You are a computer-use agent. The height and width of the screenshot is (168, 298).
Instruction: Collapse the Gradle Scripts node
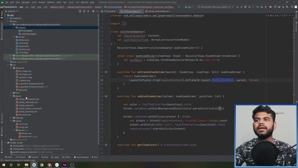5,143
